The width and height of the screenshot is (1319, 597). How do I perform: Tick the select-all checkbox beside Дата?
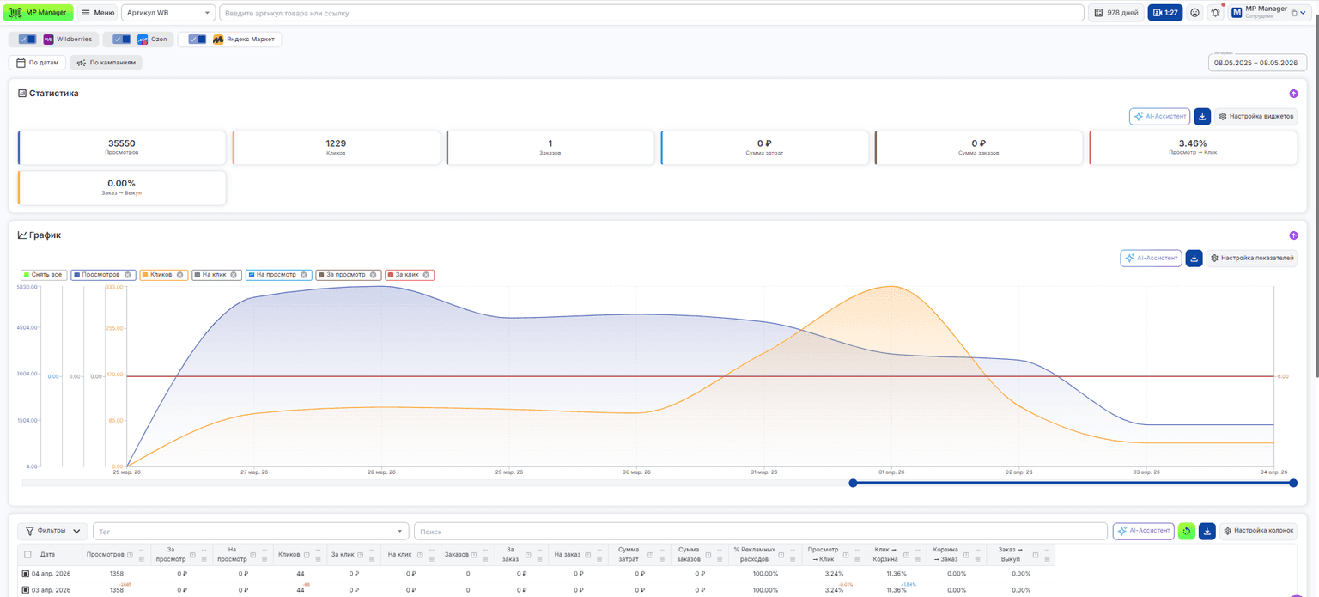[x=28, y=555]
